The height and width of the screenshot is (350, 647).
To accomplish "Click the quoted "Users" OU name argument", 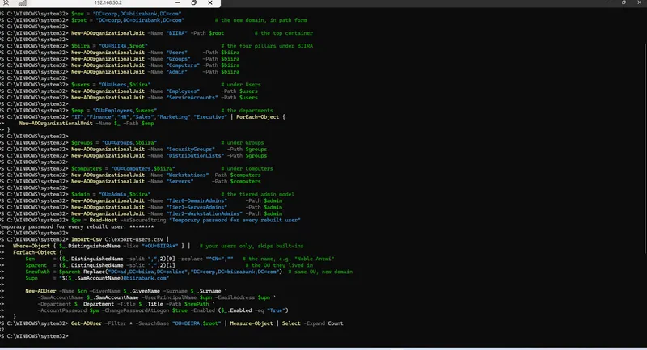I will tap(176, 53).
